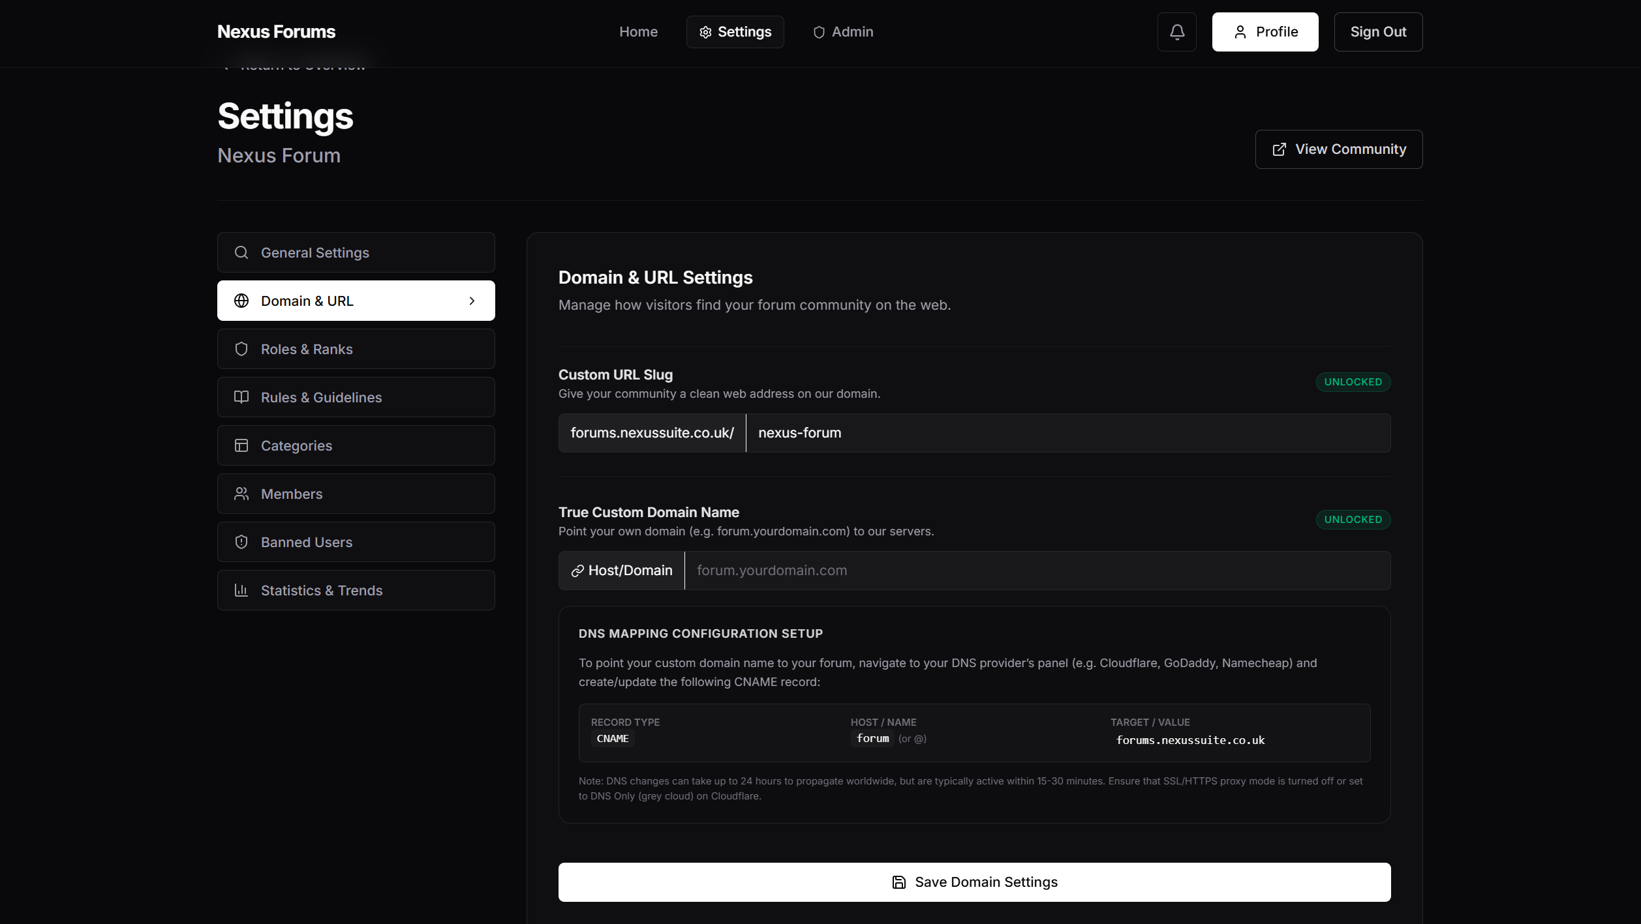This screenshot has width=1641, height=924.
Task: Click the bar chart icon in Statistics & Trends
Action: coord(241,590)
